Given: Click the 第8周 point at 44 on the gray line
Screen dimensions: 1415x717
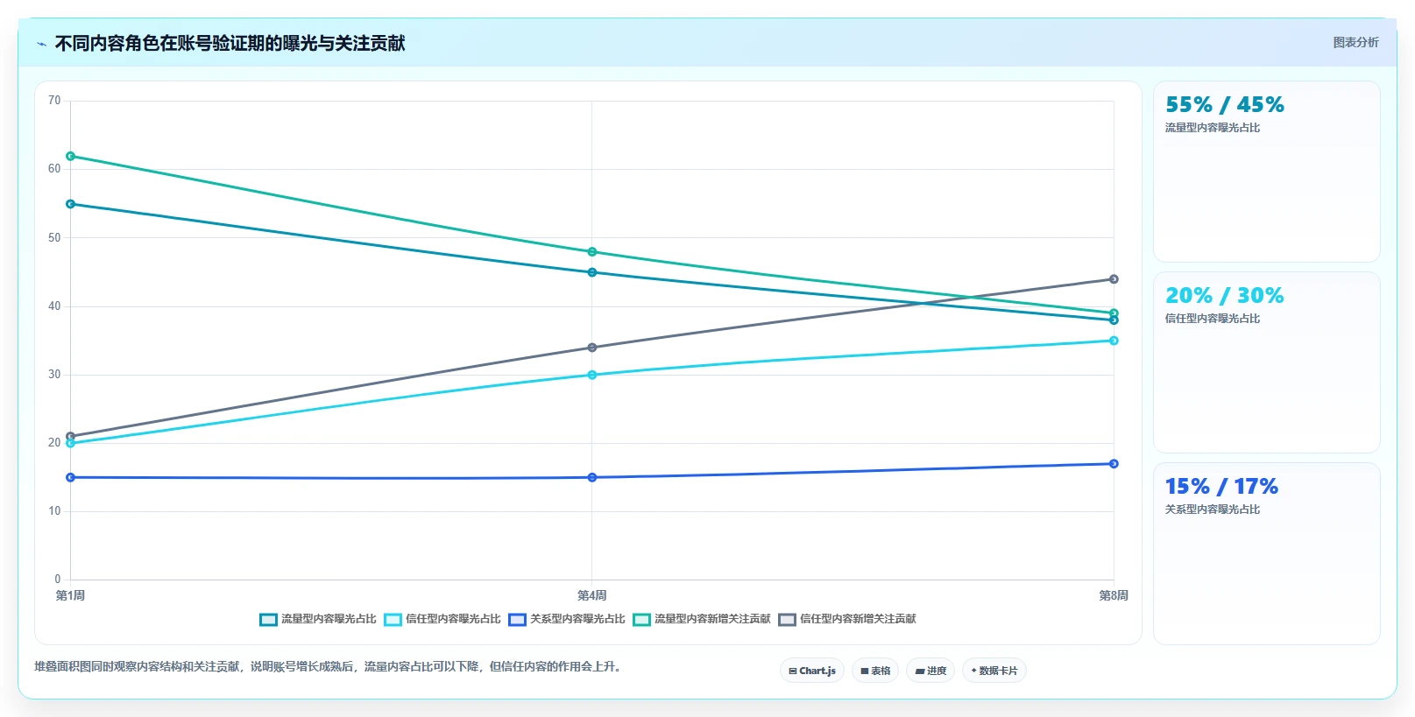Looking at the screenshot, I should tap(1114, 279).
